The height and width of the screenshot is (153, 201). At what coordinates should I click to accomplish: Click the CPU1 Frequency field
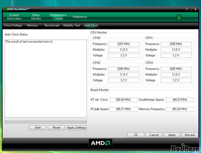[x=176, y=44]
